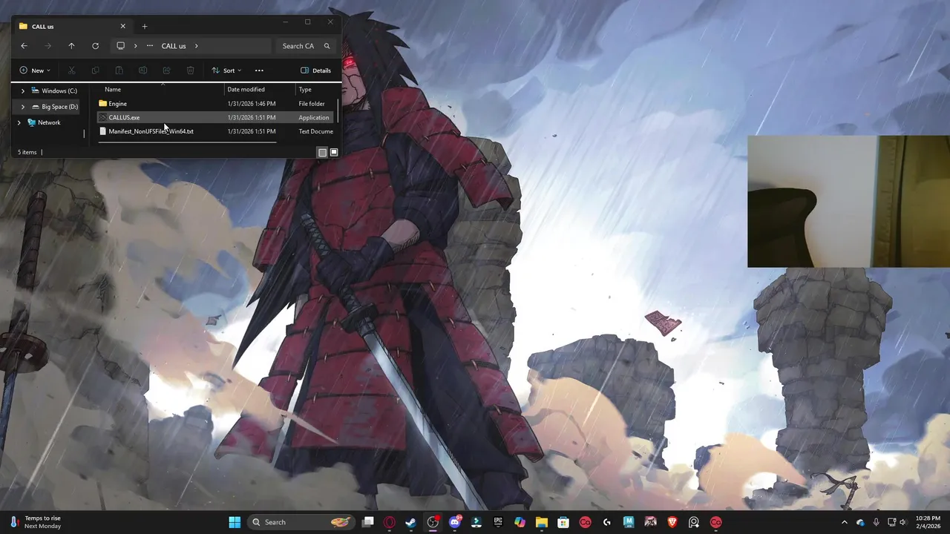The width and height of the screenshot is (950, 534).
Task: Show hidden breadcrumb path ellipsis
Action: coord(150,46)
